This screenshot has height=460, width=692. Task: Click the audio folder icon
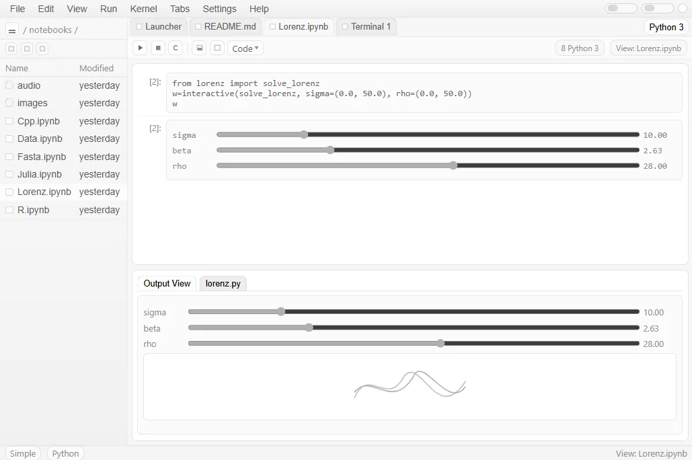[x=9, y=85]
